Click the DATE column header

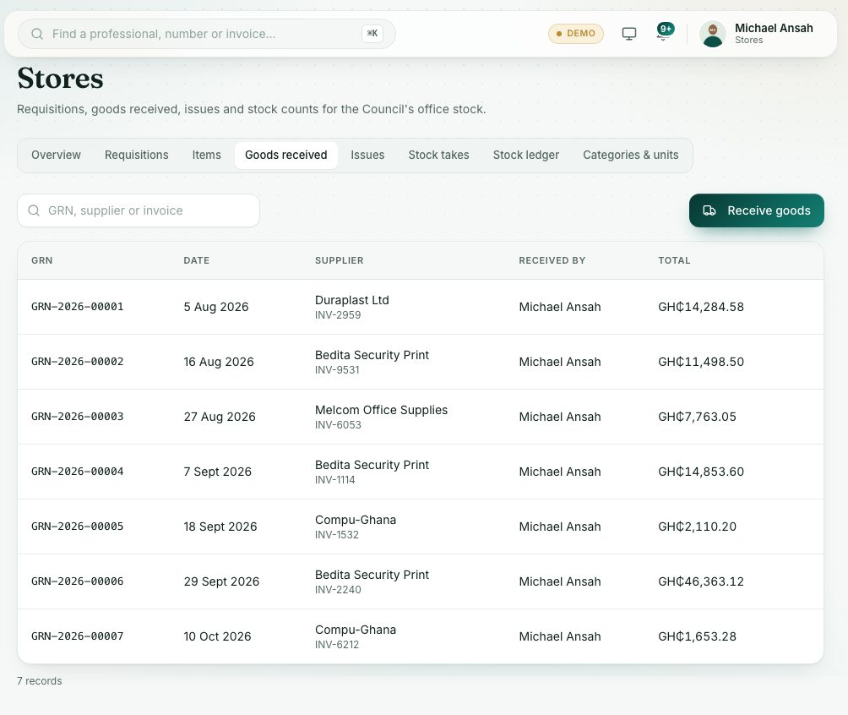tap(196, 260)
